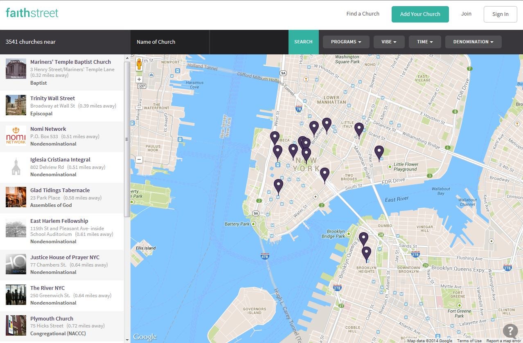The height and width of the screenshot is (343, 523).
Task: Click the map zoom-in plus control
Action: point(139,79)
